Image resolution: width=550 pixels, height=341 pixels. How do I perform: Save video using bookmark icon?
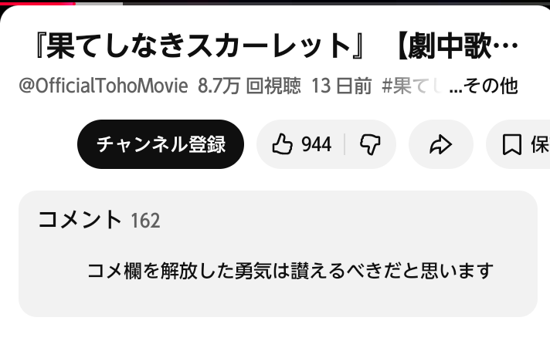tap(512, 144)
